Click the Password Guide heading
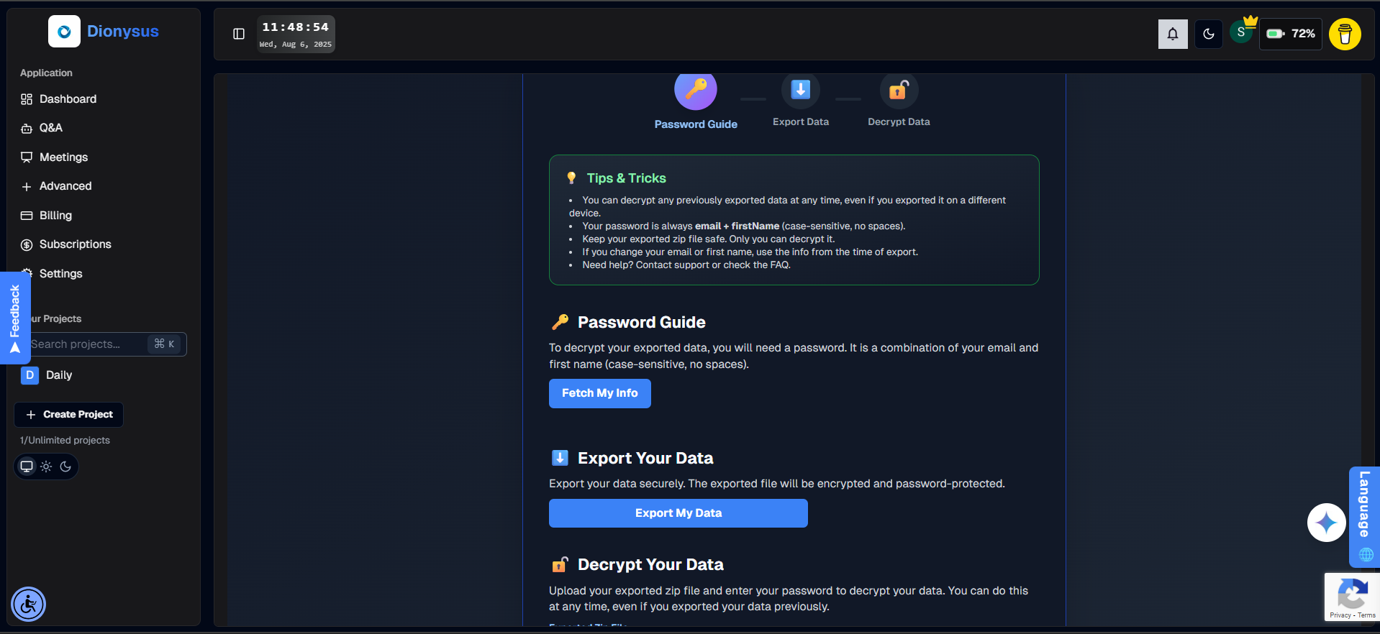 coord(642,323)
